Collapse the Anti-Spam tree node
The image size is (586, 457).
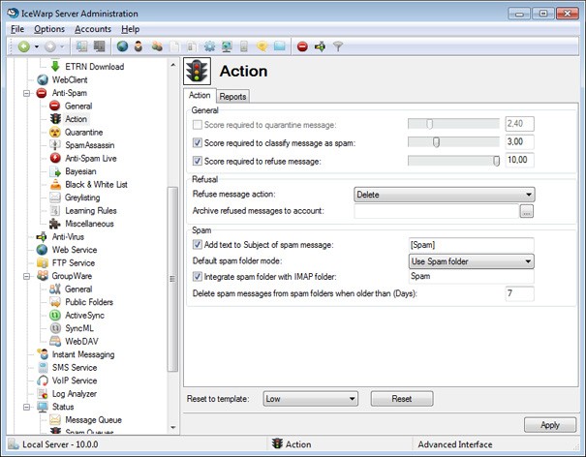tap(26, 93)
